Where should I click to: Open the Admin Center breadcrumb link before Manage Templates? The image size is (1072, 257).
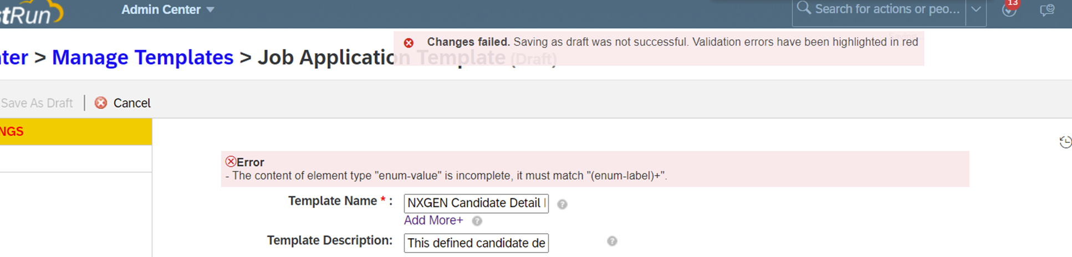click(x=14, y=57)
